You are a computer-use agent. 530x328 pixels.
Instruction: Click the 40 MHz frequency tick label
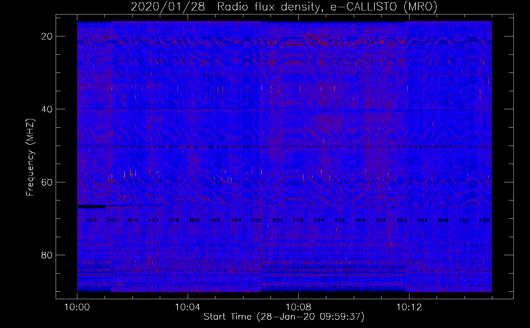coord(47,109)
